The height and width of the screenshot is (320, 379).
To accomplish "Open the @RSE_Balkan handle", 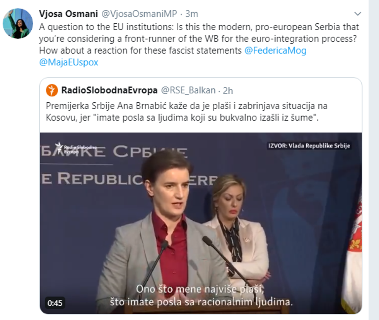I will 188,91.
